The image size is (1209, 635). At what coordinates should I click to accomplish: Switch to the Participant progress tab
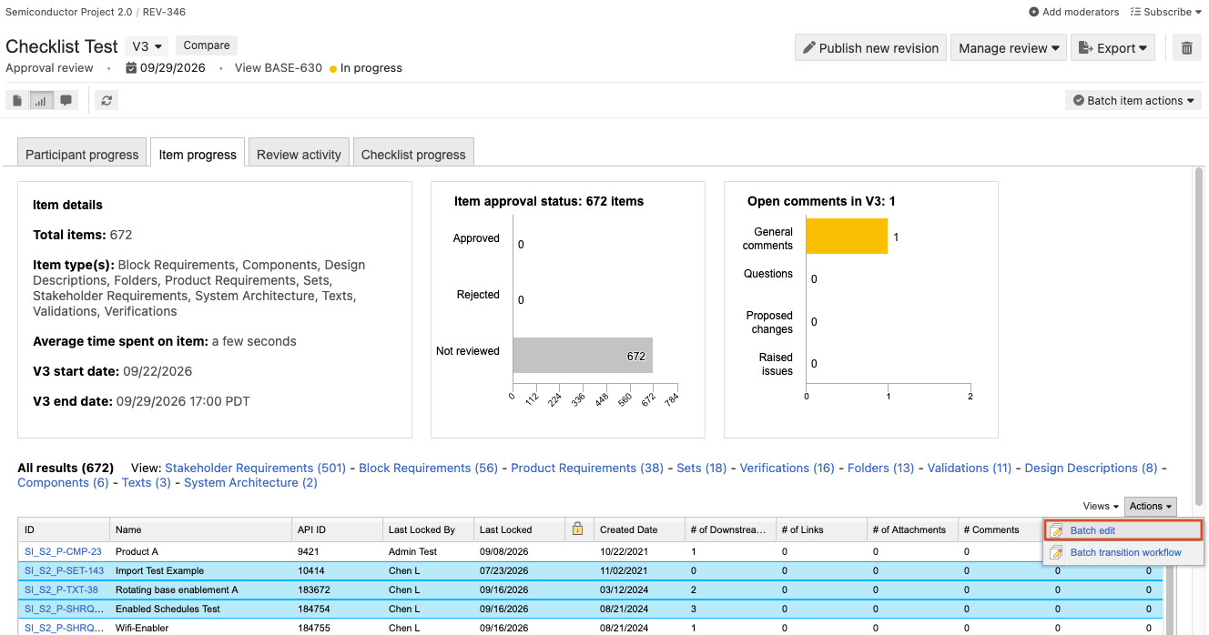[82, 154]
